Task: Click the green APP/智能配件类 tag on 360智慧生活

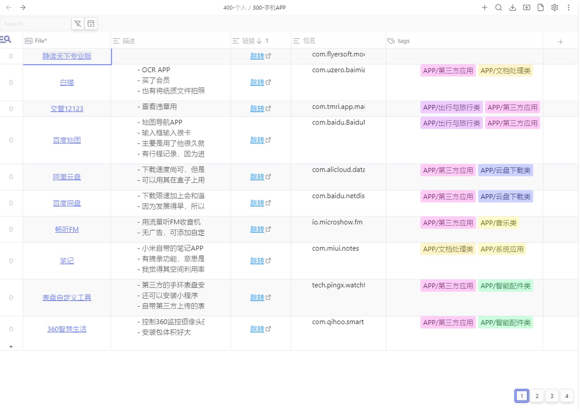Action: pyautogui.click(x=505, y=323)
